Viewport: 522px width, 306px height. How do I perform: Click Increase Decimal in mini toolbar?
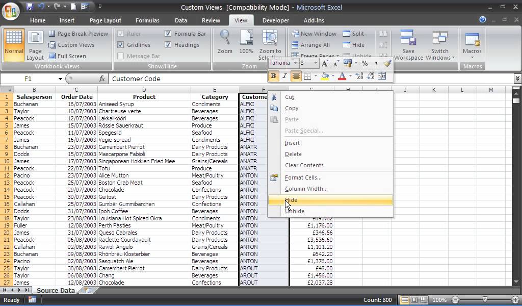[x=359, y=76]
